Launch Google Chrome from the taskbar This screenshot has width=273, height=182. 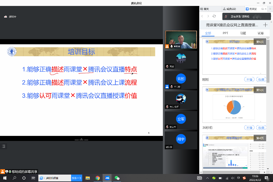click(x=97, y=178)
